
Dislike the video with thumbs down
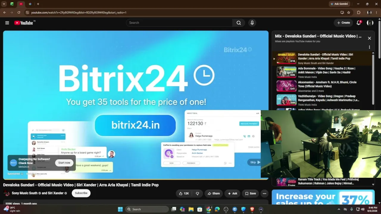(197, 193)
